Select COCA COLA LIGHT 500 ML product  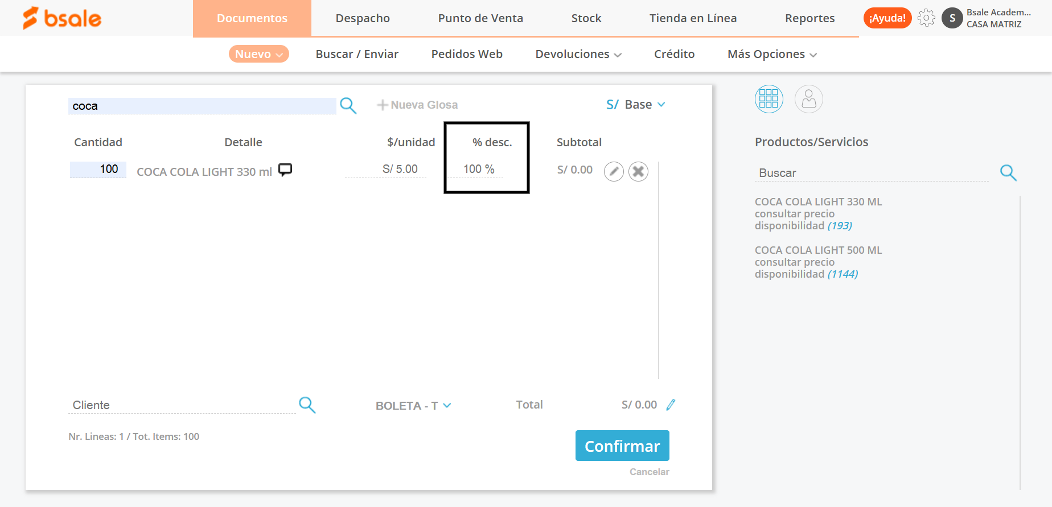818,250
